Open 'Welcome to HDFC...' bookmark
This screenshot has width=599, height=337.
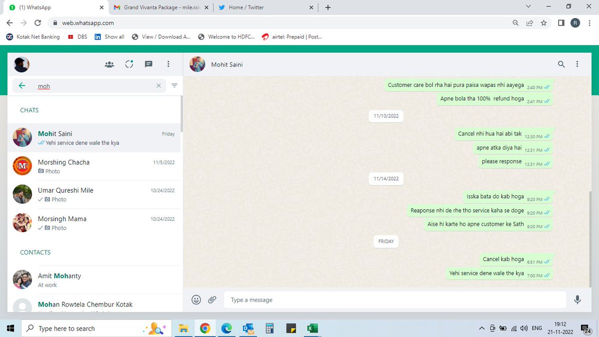click(227, 37)
